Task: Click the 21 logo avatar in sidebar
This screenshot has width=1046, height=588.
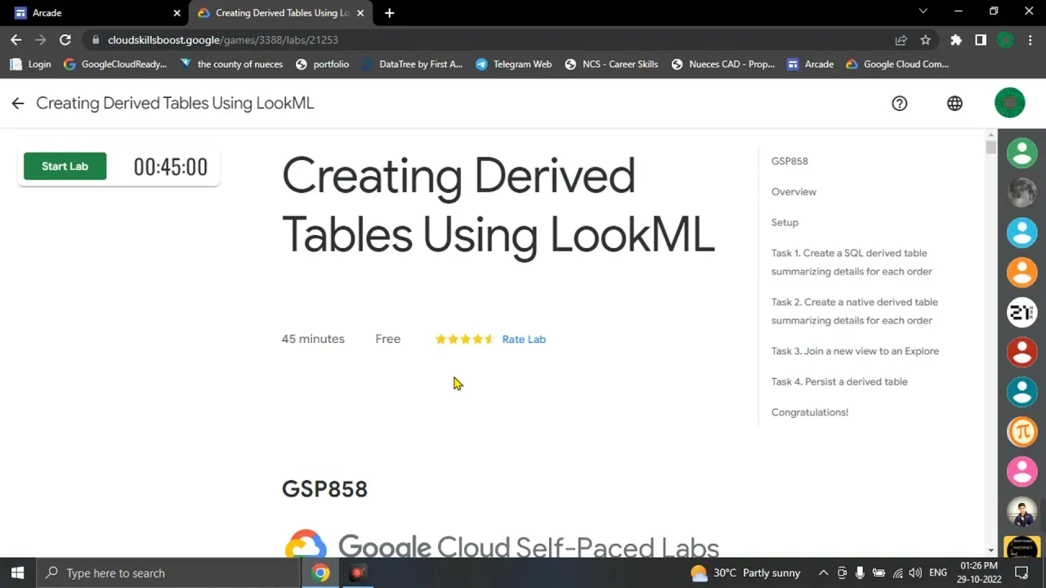Action: point(1021,312)
